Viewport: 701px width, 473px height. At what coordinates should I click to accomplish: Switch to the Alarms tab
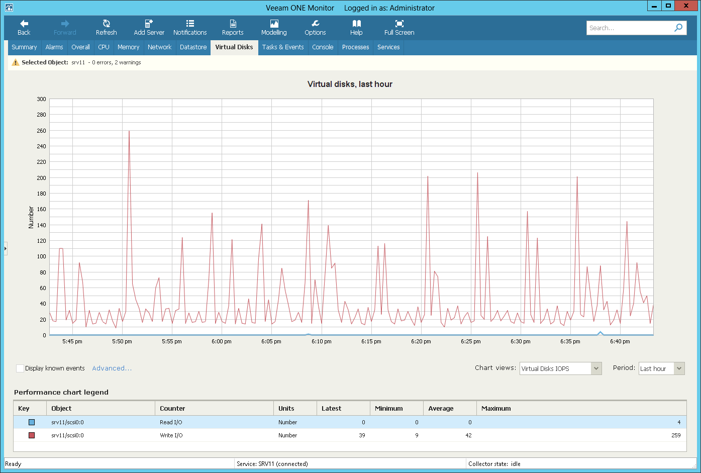pyautogui.click(x=54, y=47)
